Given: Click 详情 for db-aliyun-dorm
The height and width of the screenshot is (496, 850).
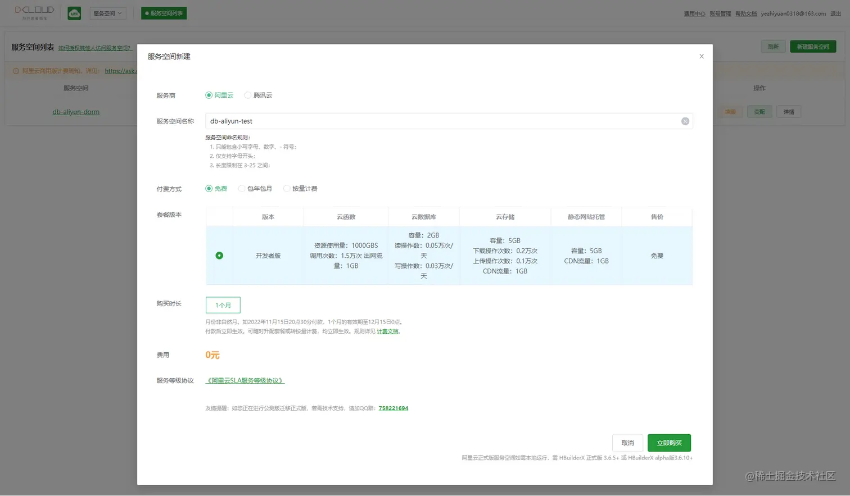Looking at the screenshot, I should pyautogui.click(x=789, y=112).
